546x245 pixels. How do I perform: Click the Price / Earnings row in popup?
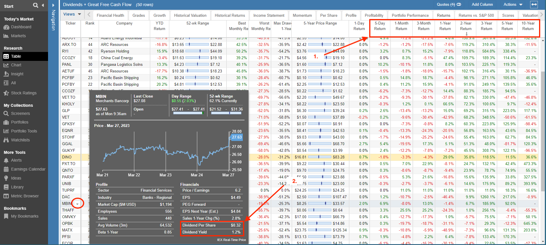click(212, 190)
